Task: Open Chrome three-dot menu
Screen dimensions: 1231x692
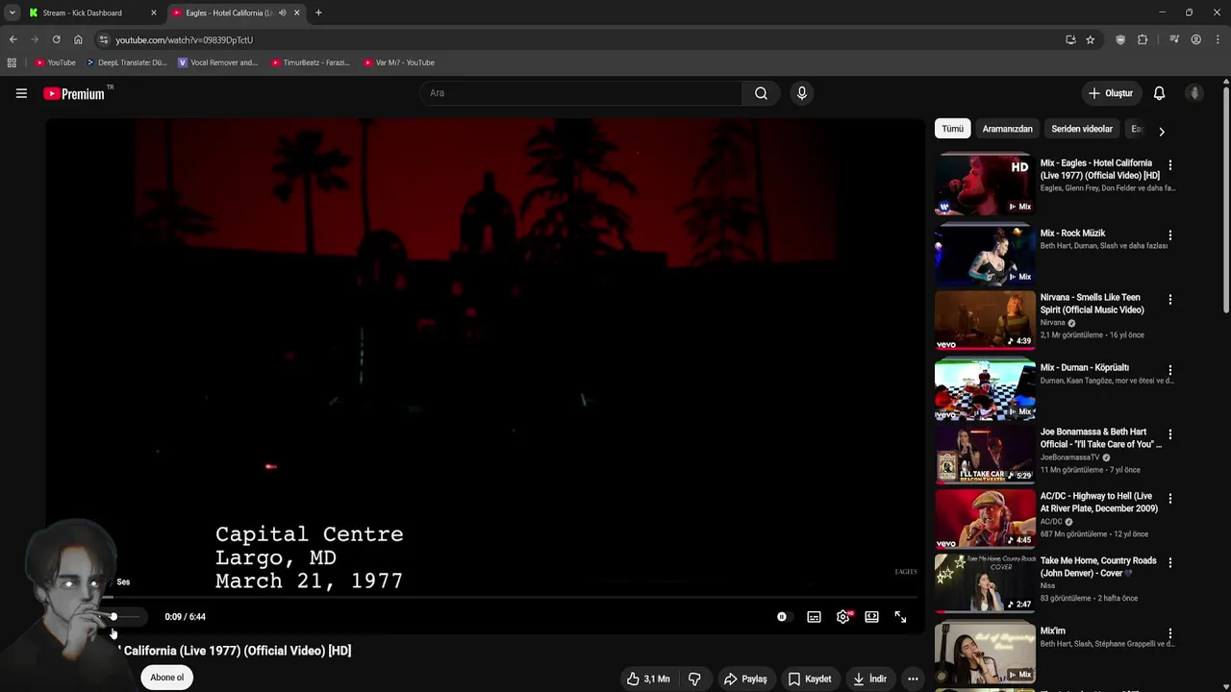Action: tap(1218, 39)
